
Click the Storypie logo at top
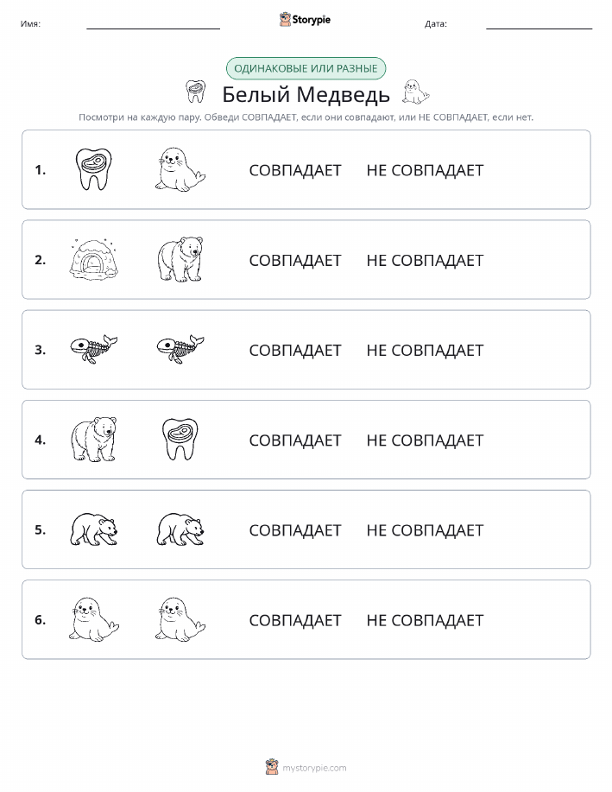[x=305, y=20]
